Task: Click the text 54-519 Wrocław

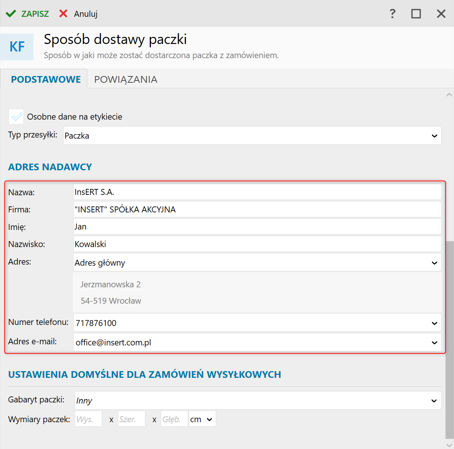Action: (111, 301)
